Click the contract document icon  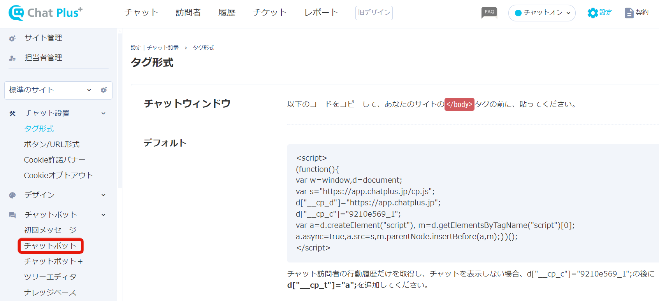[x=629, y=13]
